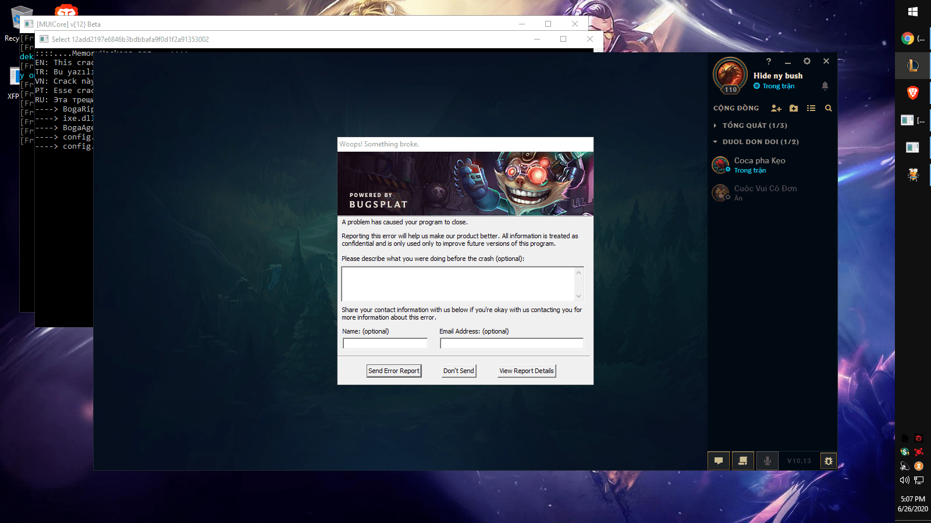Click the bee character taskbar icon
931x523 pixels.
[913, 174]
